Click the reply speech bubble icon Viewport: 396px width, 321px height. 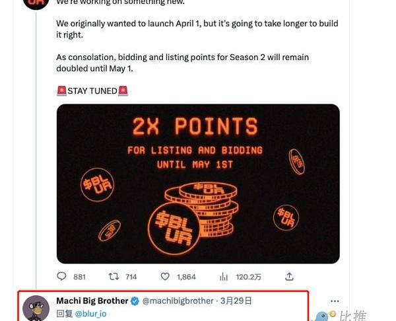[62, 277]
